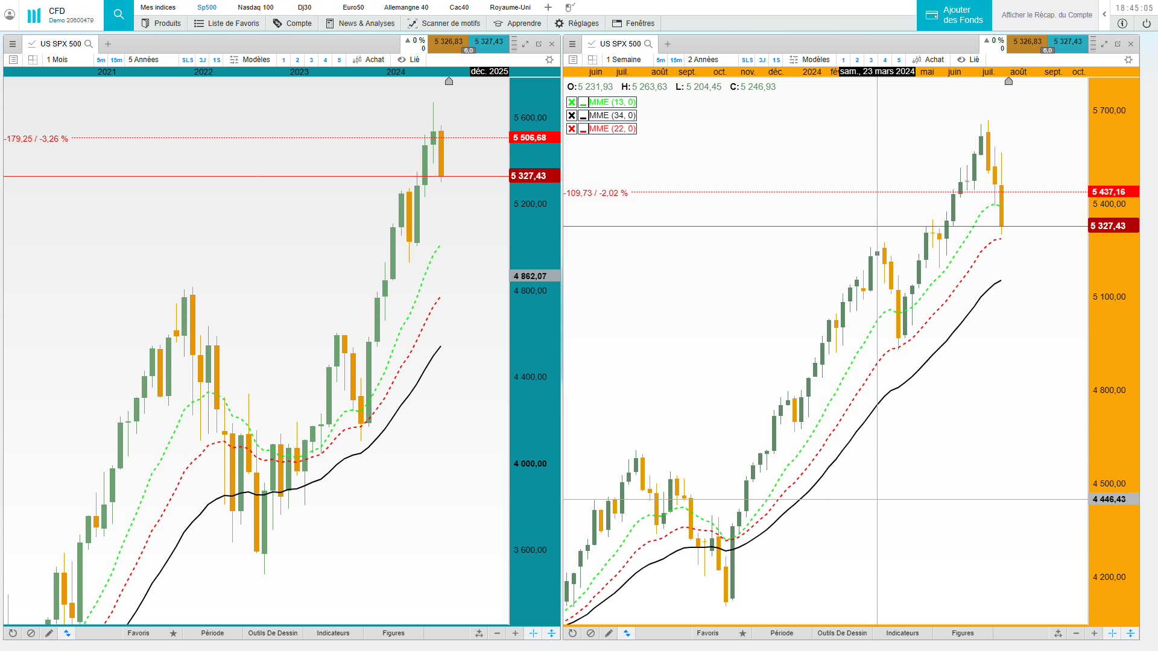Open power icon at top right
The image size is (1158, 651).
pyautogui.click(x=1147, y=24)
